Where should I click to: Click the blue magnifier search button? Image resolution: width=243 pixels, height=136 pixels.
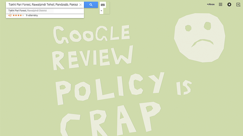pos(91,5)
